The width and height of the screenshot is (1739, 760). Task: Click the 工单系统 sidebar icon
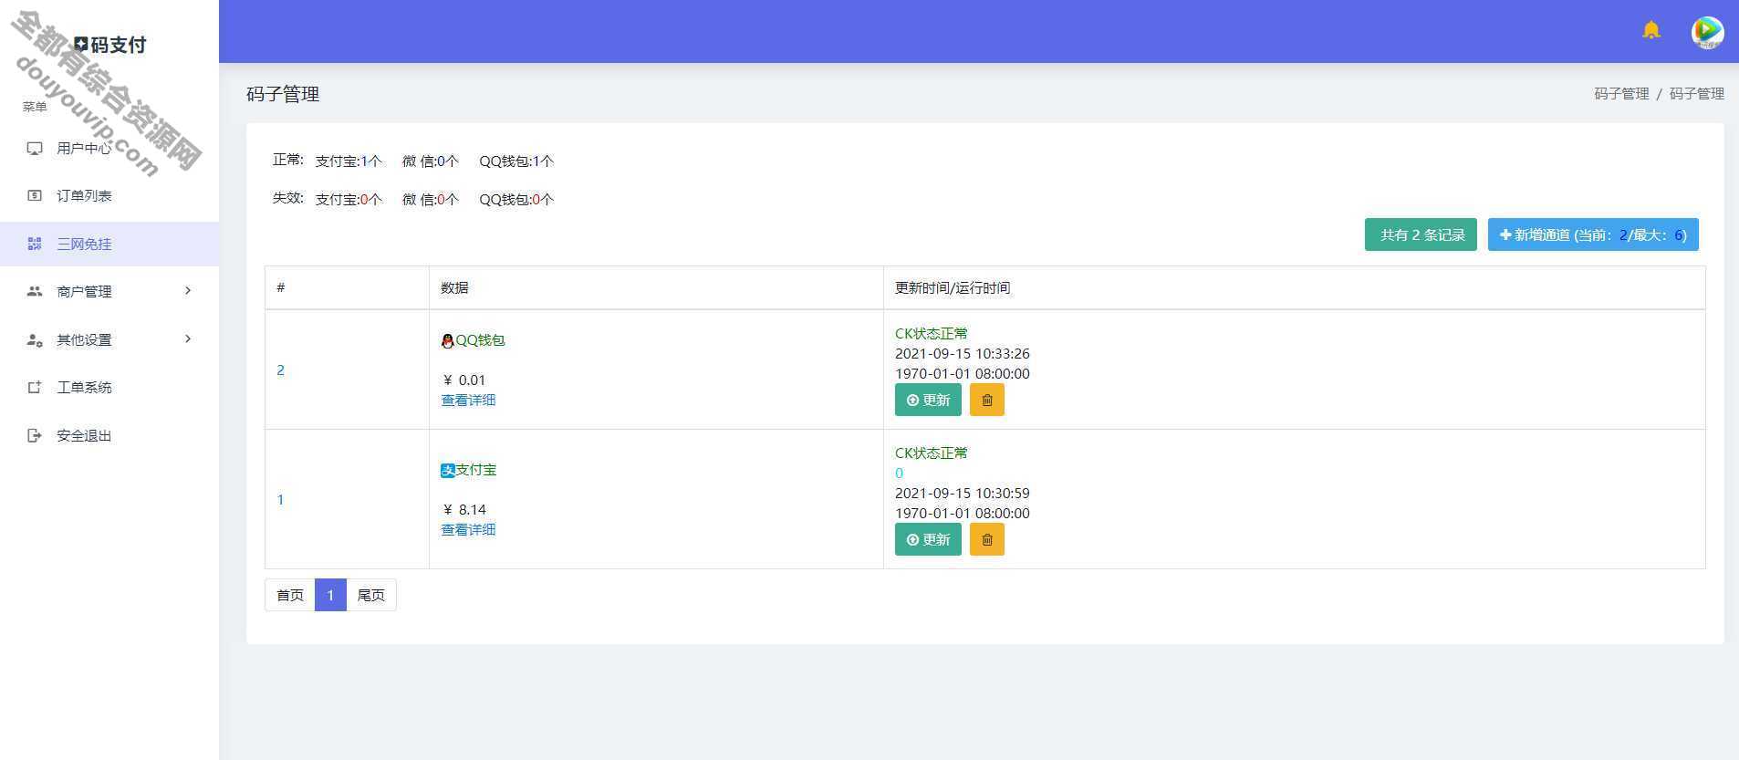tap(35, 387)
